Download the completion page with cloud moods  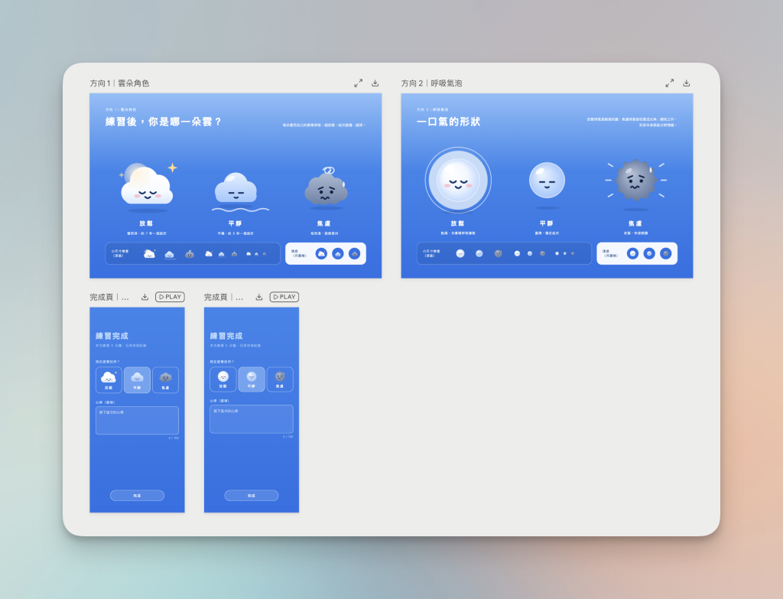point(145,297)
